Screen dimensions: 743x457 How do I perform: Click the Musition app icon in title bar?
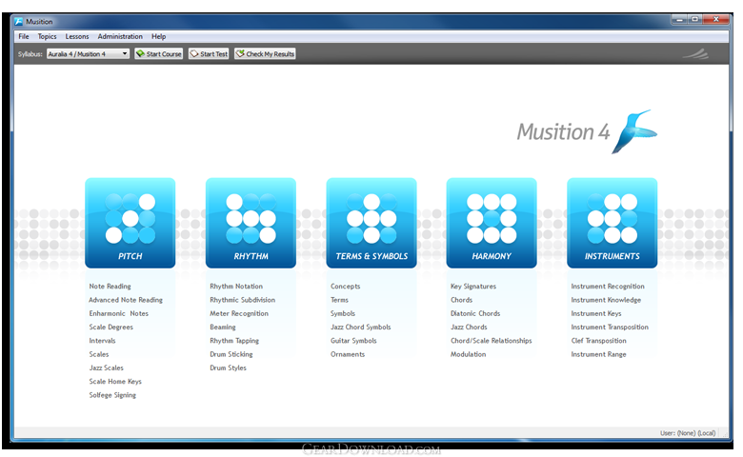coord(18,21)
